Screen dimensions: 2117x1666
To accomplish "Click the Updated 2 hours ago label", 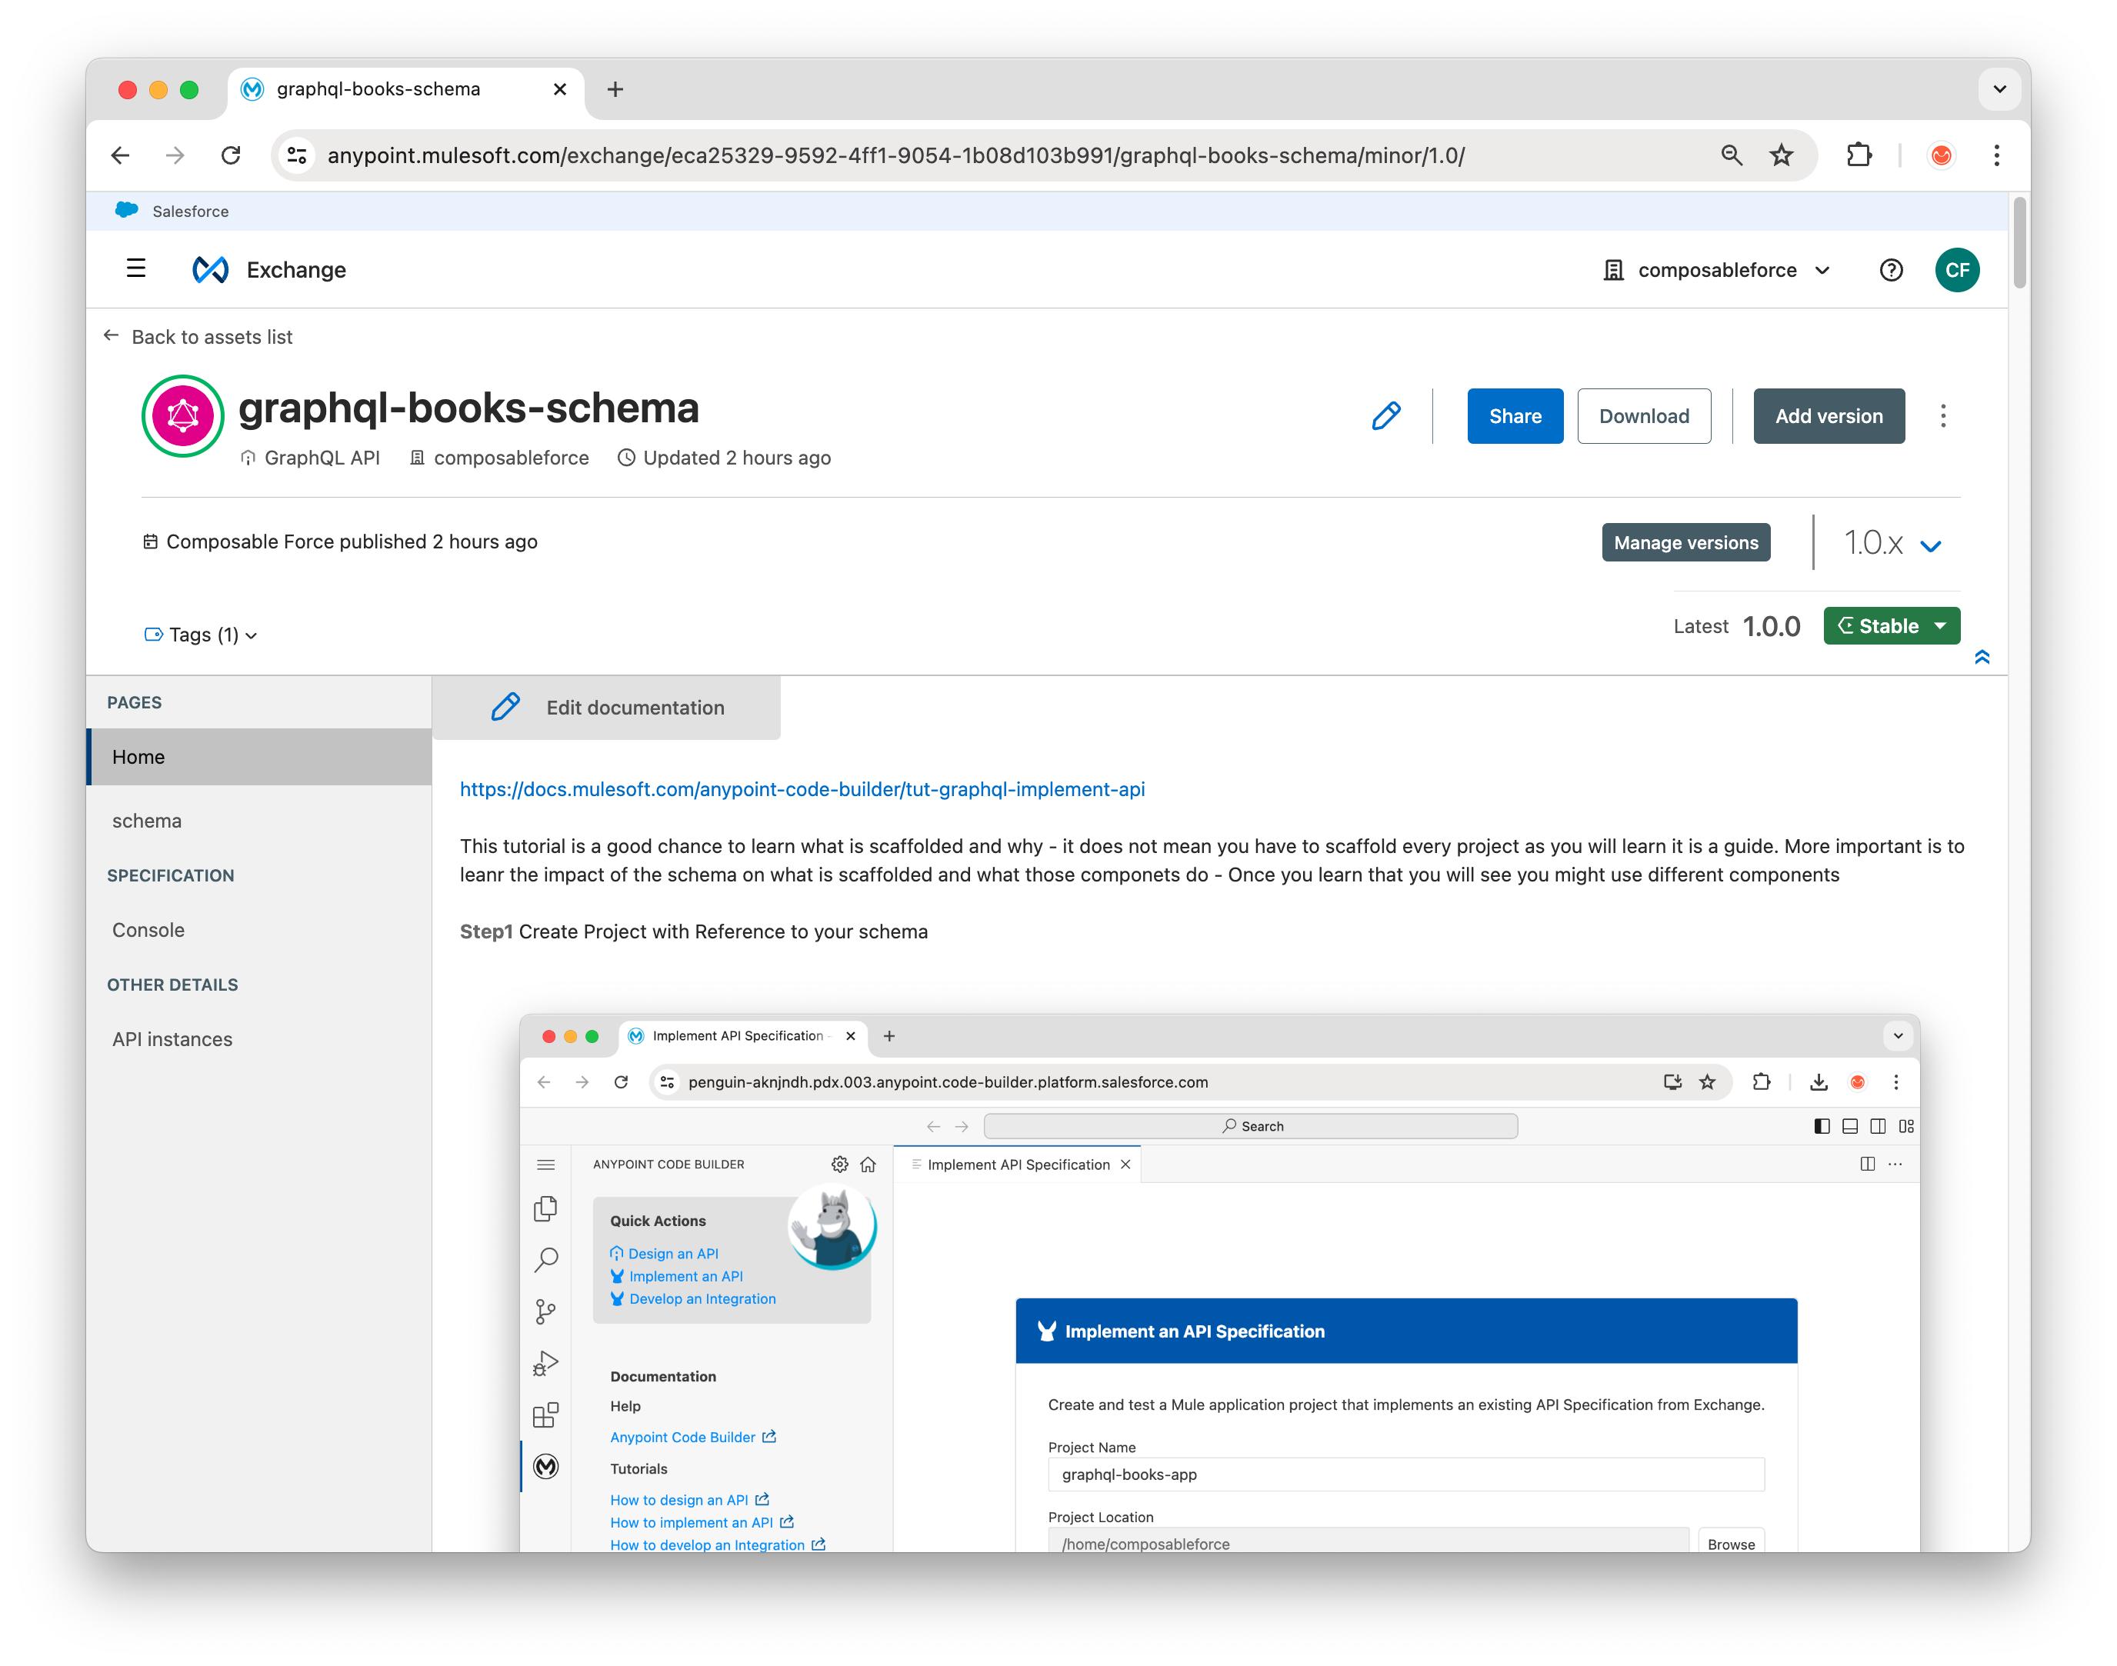I will click(x=725, y=458).
